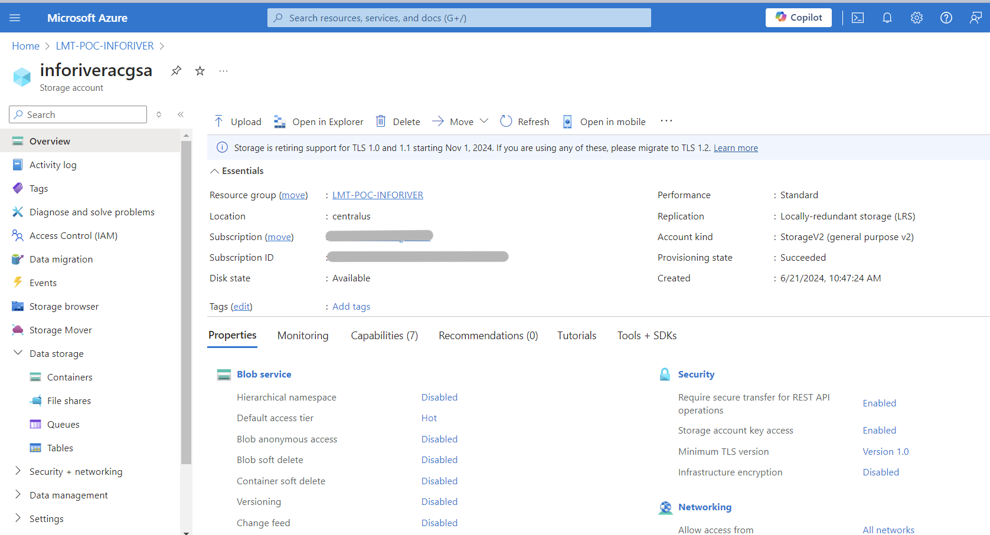
Task: Pin inforiveracgsa to dashboard
Action: pos(176,71)
